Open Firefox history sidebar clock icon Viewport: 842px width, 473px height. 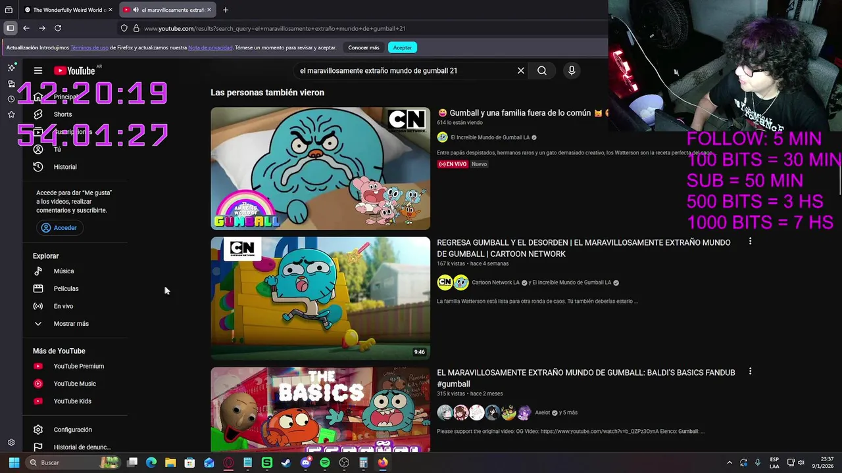tap(11, 99)
